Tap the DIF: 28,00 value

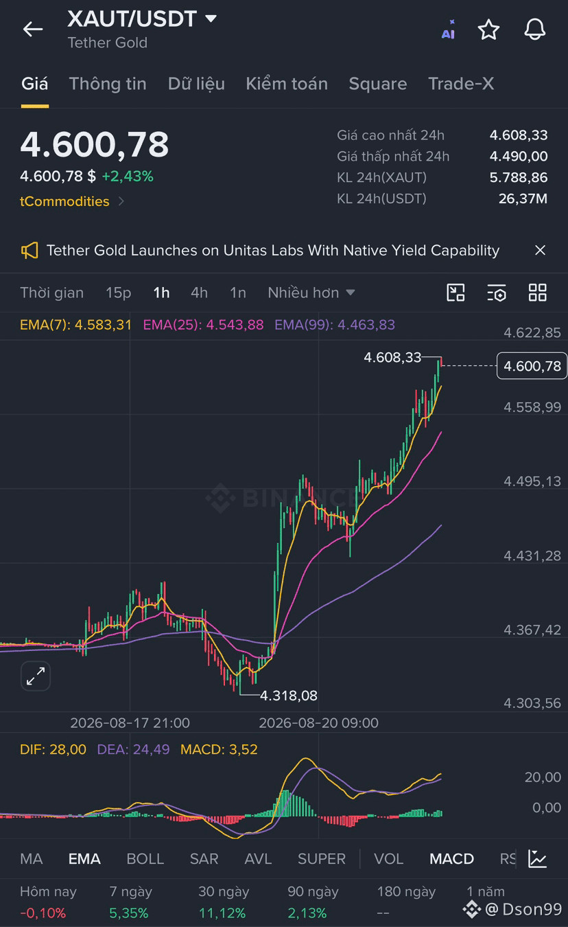pos(53,749)
